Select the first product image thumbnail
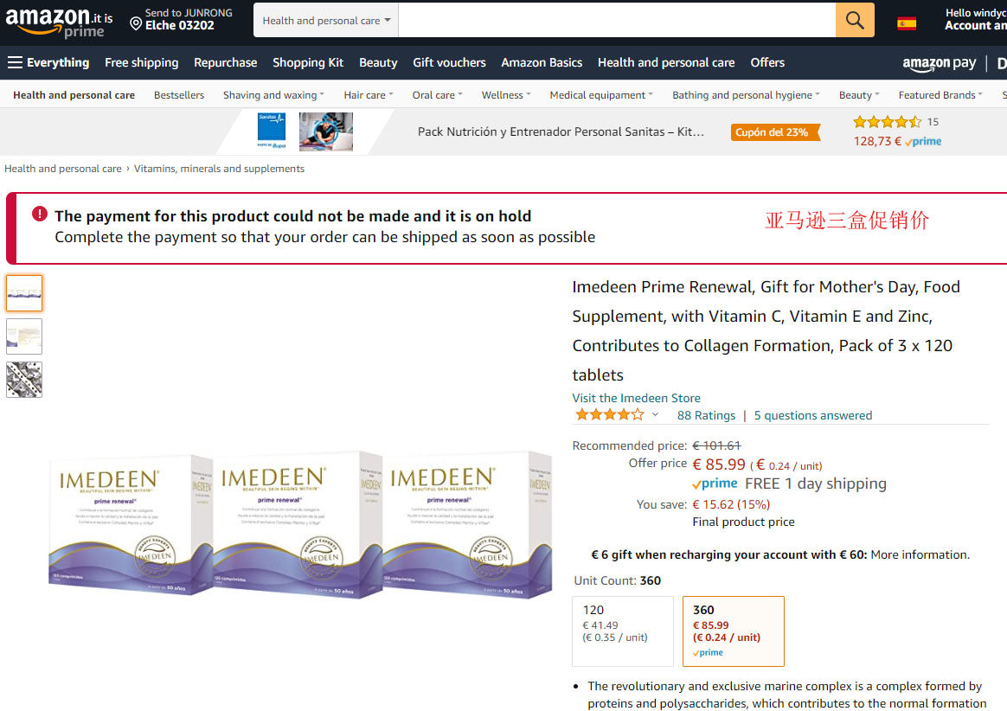The height and width of the screenshot is (711, 1007). 24,293
